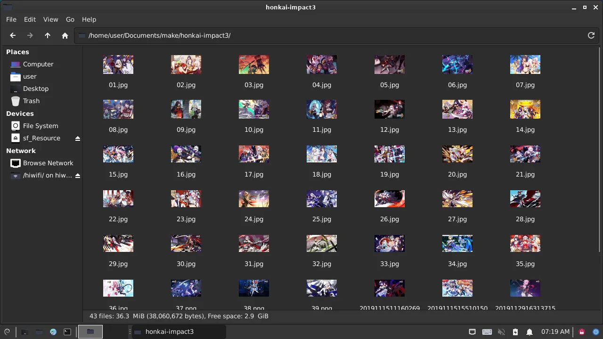Viewport: 603px width, 339px height.
Task: Open the View menu
Action: (50, 19)
